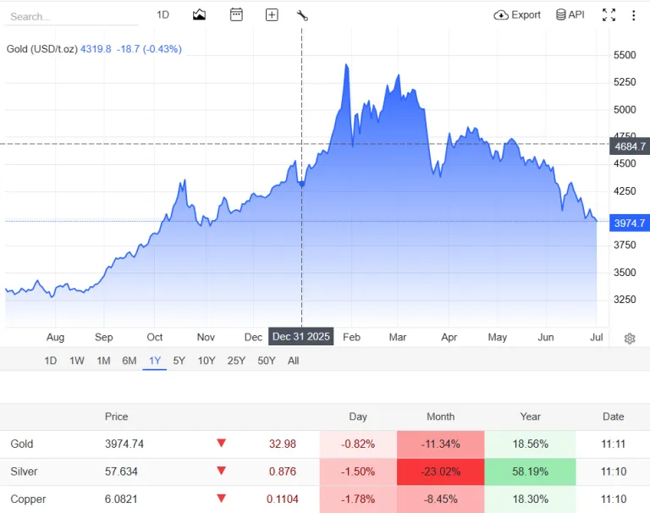Click the 4684.7 crosshair price label
The width and height of the screenshot is (650, 513).
[x=630, y=146]
